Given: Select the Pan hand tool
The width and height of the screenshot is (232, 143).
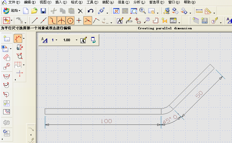Looking at the screenshot, I should tap(152, 11).
